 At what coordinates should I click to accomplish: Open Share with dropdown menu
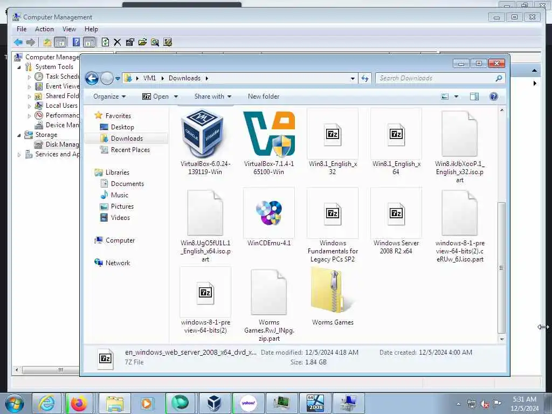212,96
